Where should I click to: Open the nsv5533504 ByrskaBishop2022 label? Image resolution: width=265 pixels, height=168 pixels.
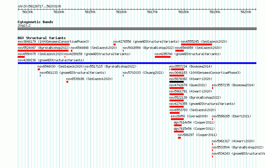pos(238,147)
